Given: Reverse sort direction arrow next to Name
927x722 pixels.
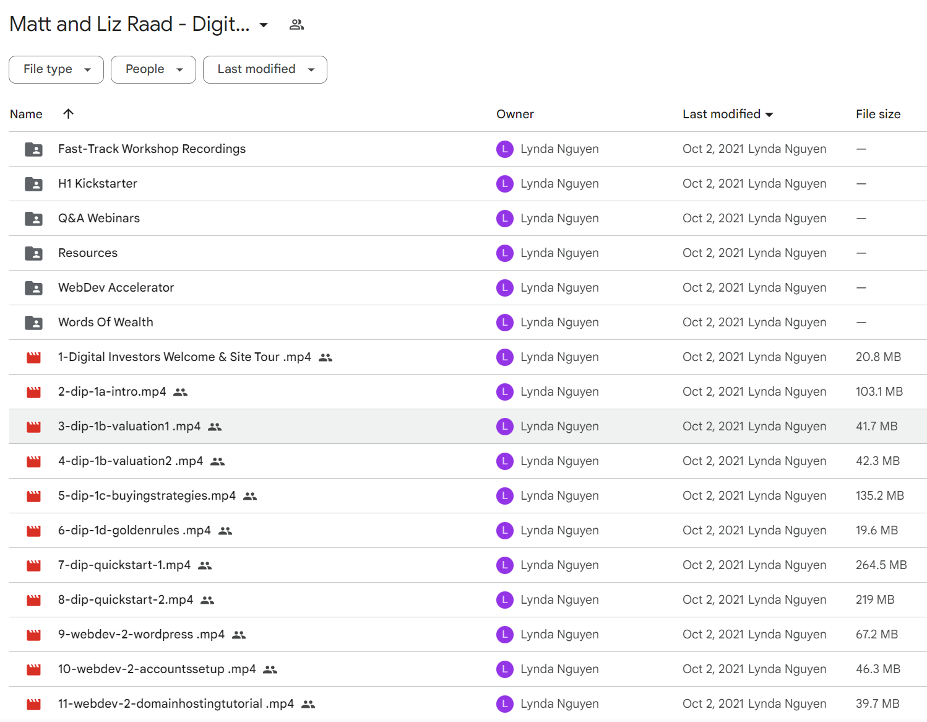Looking at the screenshot, I should [x=69, y=113].
